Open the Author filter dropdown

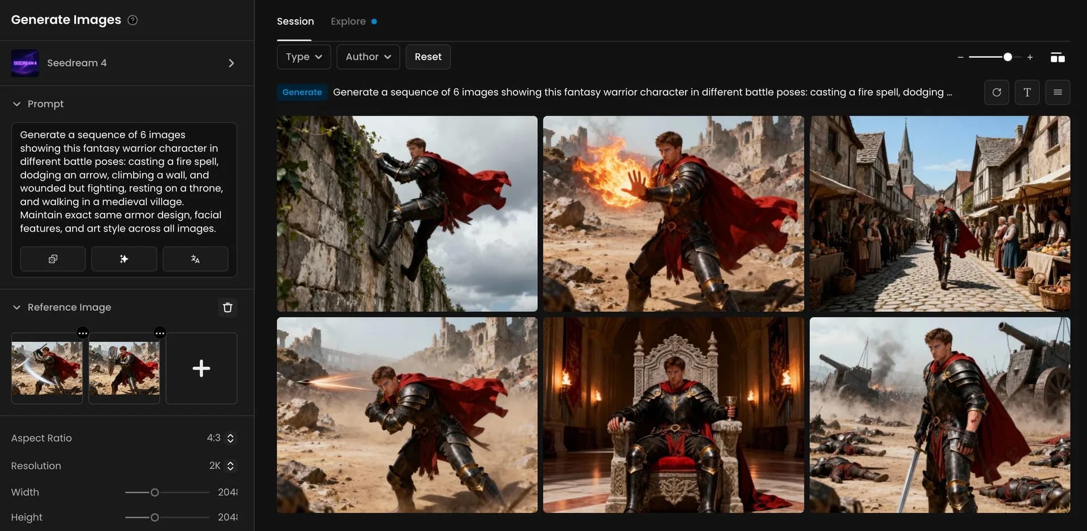pos(368,57)
